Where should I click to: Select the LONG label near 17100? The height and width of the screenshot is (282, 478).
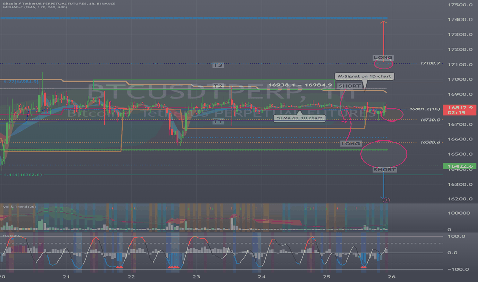pyautogui.click(x=383, y=57)
